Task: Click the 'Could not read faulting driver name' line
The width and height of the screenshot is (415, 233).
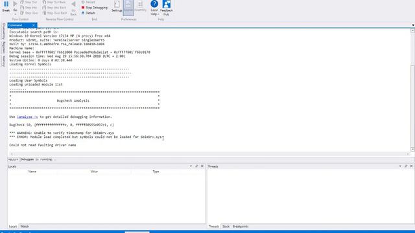Action: click(43, 145)
